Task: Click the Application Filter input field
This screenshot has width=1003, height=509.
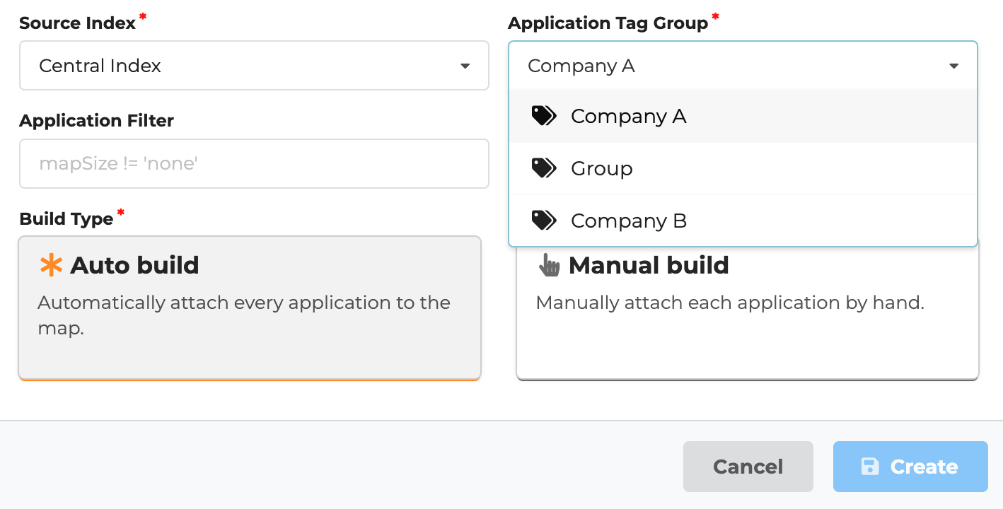Action: [254, 163]
